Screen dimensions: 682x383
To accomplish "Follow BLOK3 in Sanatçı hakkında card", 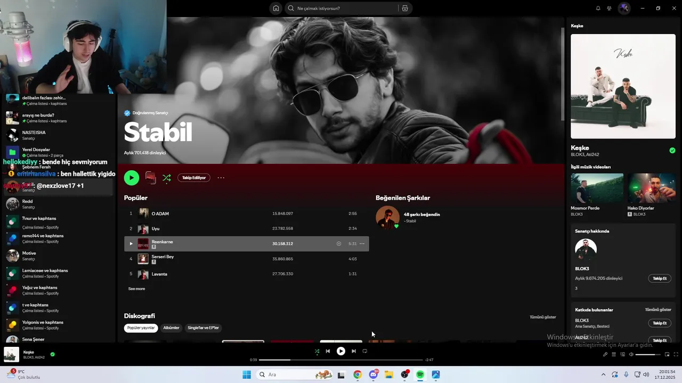I will (x=660, y=279).
